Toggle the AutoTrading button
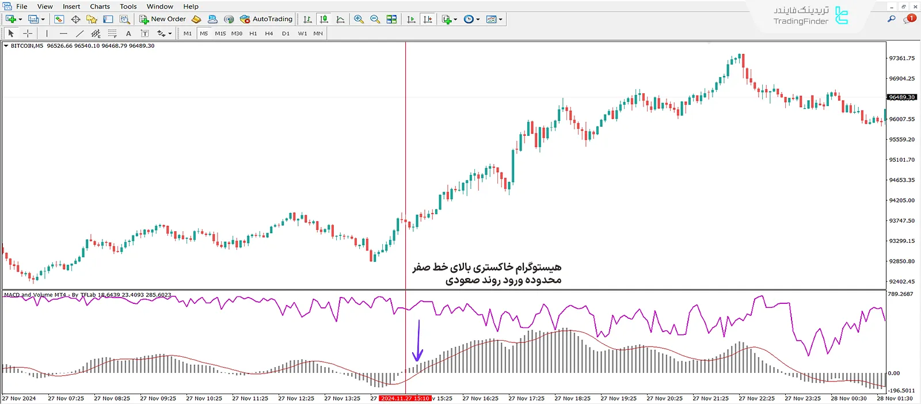 click(267, 19)
